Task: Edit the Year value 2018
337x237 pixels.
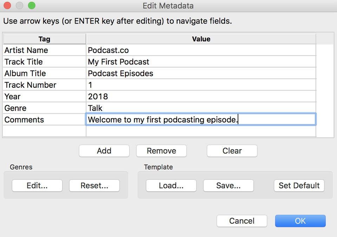Action: point(201,97)
